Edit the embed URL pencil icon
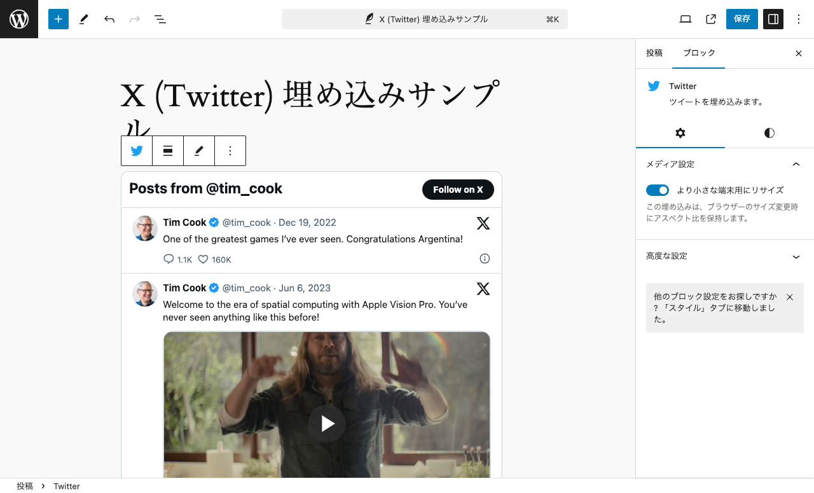 point(199,151)
